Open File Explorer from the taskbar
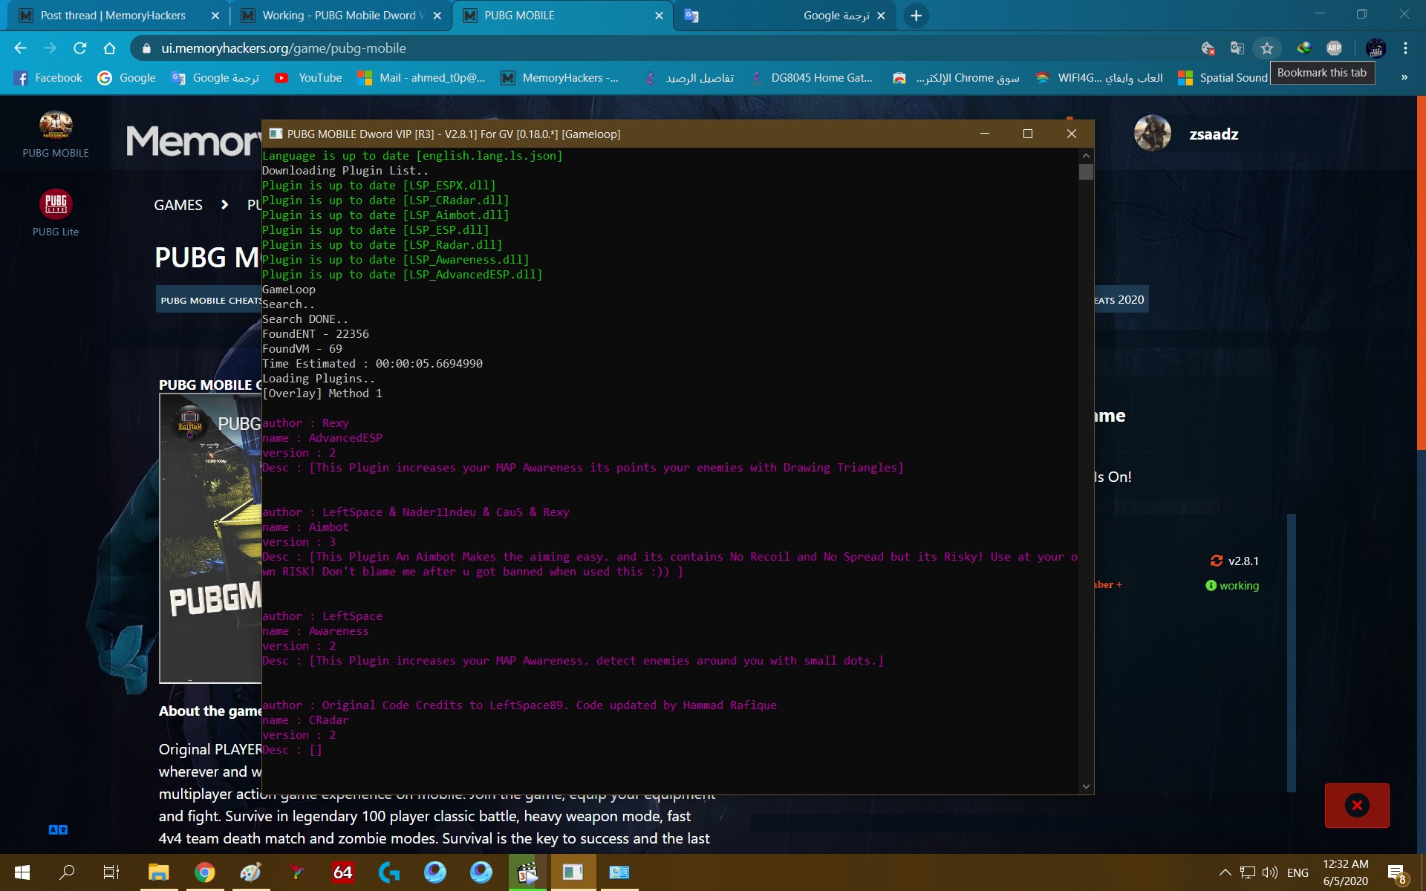This screenshot has width=1426, height=891. click(x=159, y=872)
